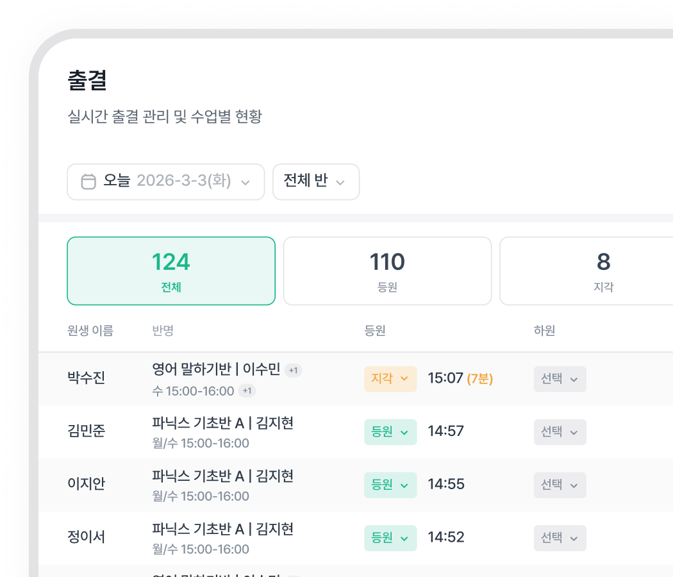Click the +1 badge beside 수 15:00-16:00
Image resolution: width=673 pixels, height=577 pixels.
click(x=247, y=390)
